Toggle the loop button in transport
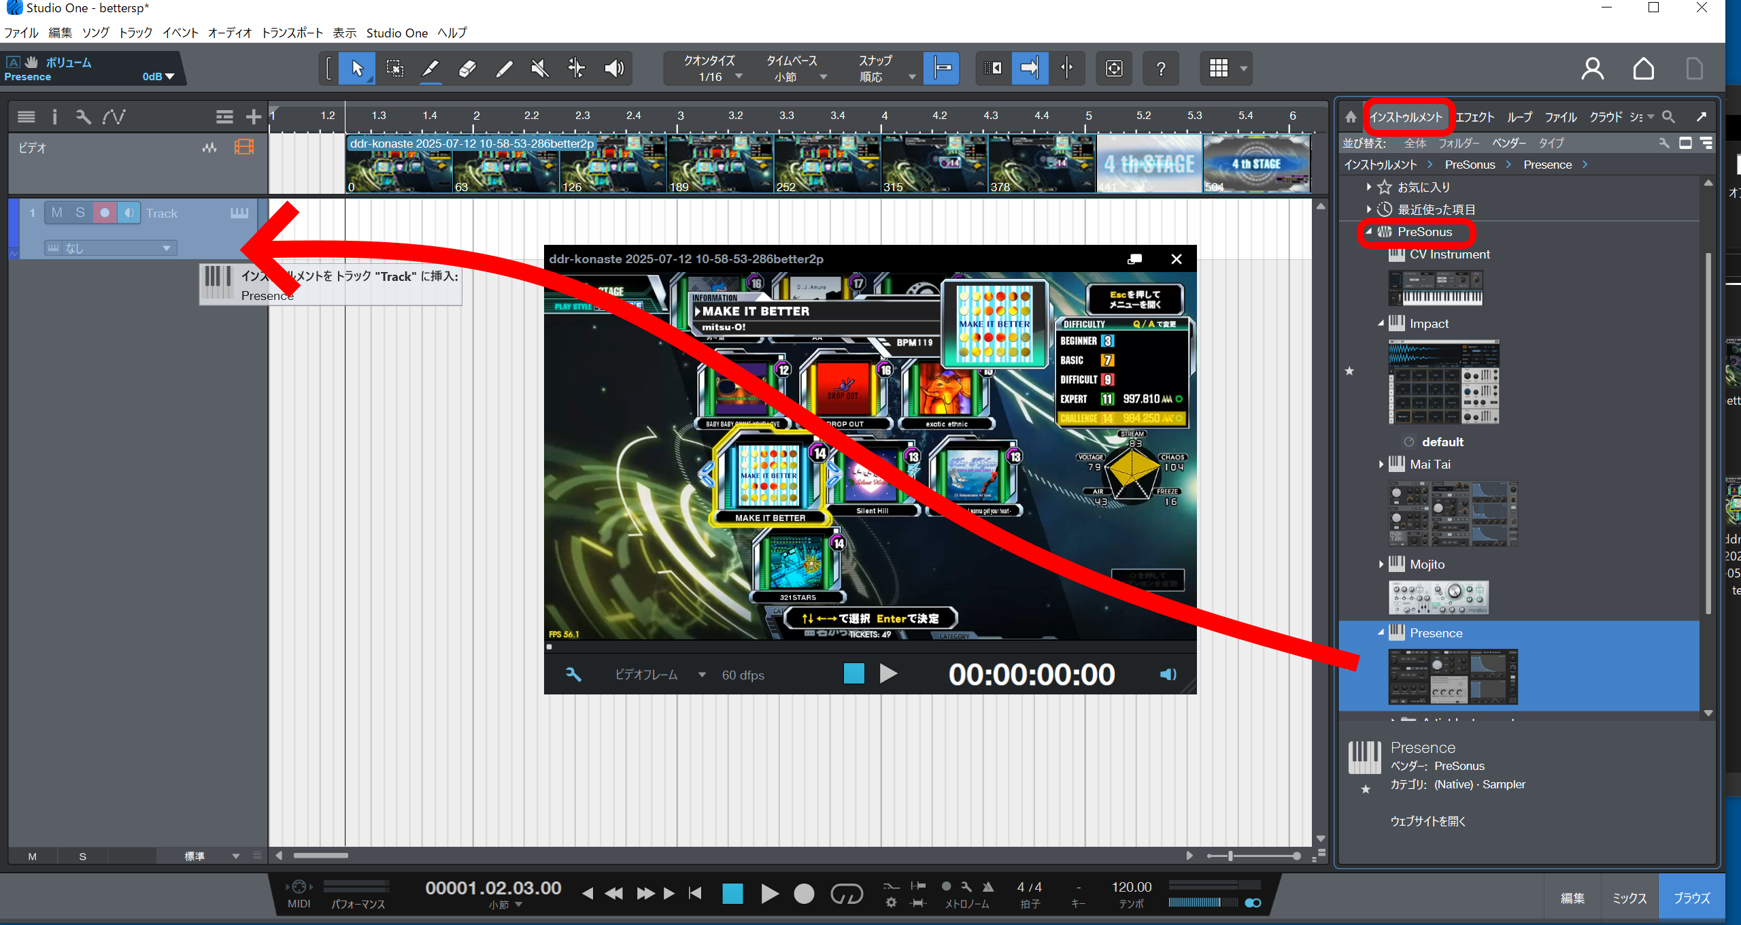This screenshot has height=925, width=1741. click(846, 893)
